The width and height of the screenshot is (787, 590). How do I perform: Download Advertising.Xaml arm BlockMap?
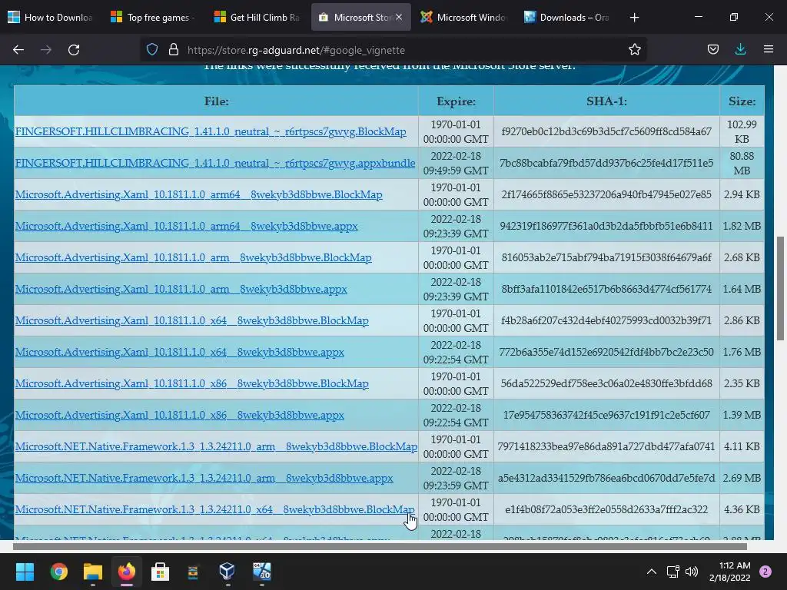(193, 257)
